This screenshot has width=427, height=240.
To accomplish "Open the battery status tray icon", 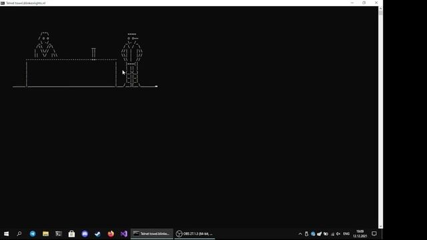I will pyautogui.click(x=326, y=234).
